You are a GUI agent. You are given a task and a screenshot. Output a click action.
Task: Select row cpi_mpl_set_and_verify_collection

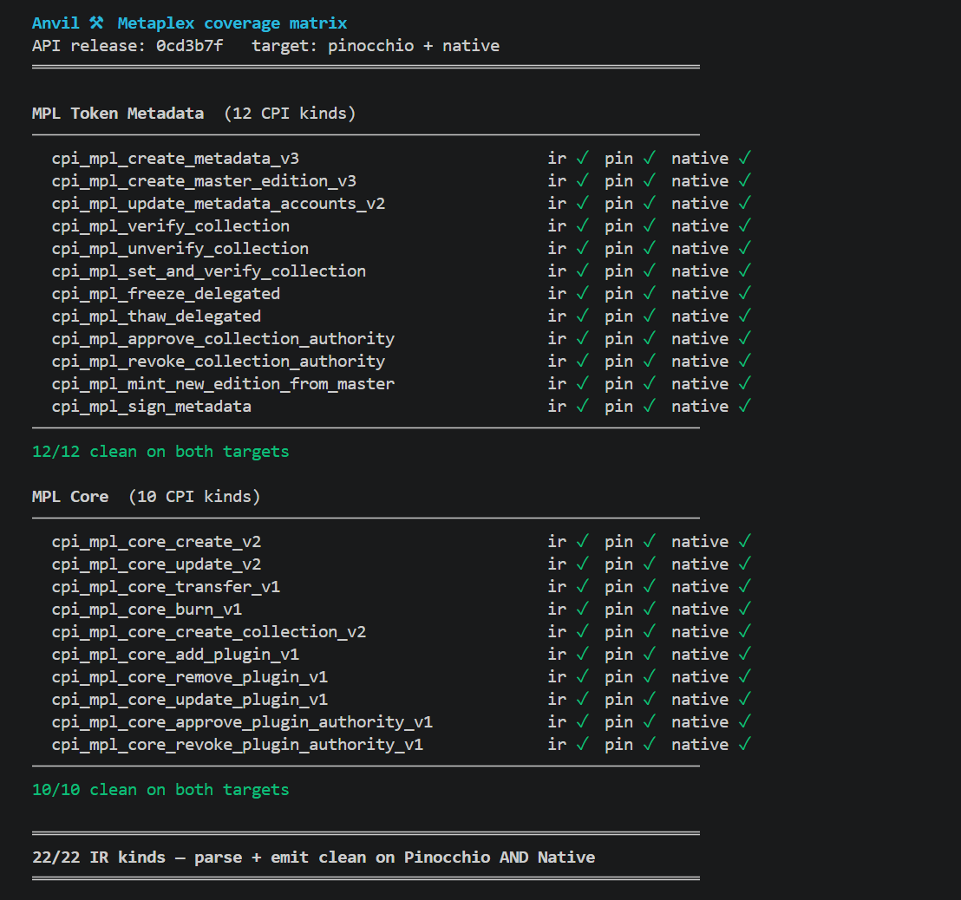[402, 271]
